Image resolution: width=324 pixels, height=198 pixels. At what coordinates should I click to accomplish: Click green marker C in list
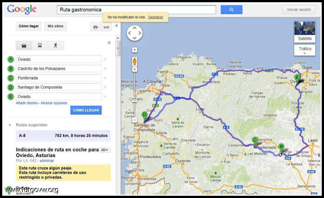pyautogui.click(x=11, y=78)
